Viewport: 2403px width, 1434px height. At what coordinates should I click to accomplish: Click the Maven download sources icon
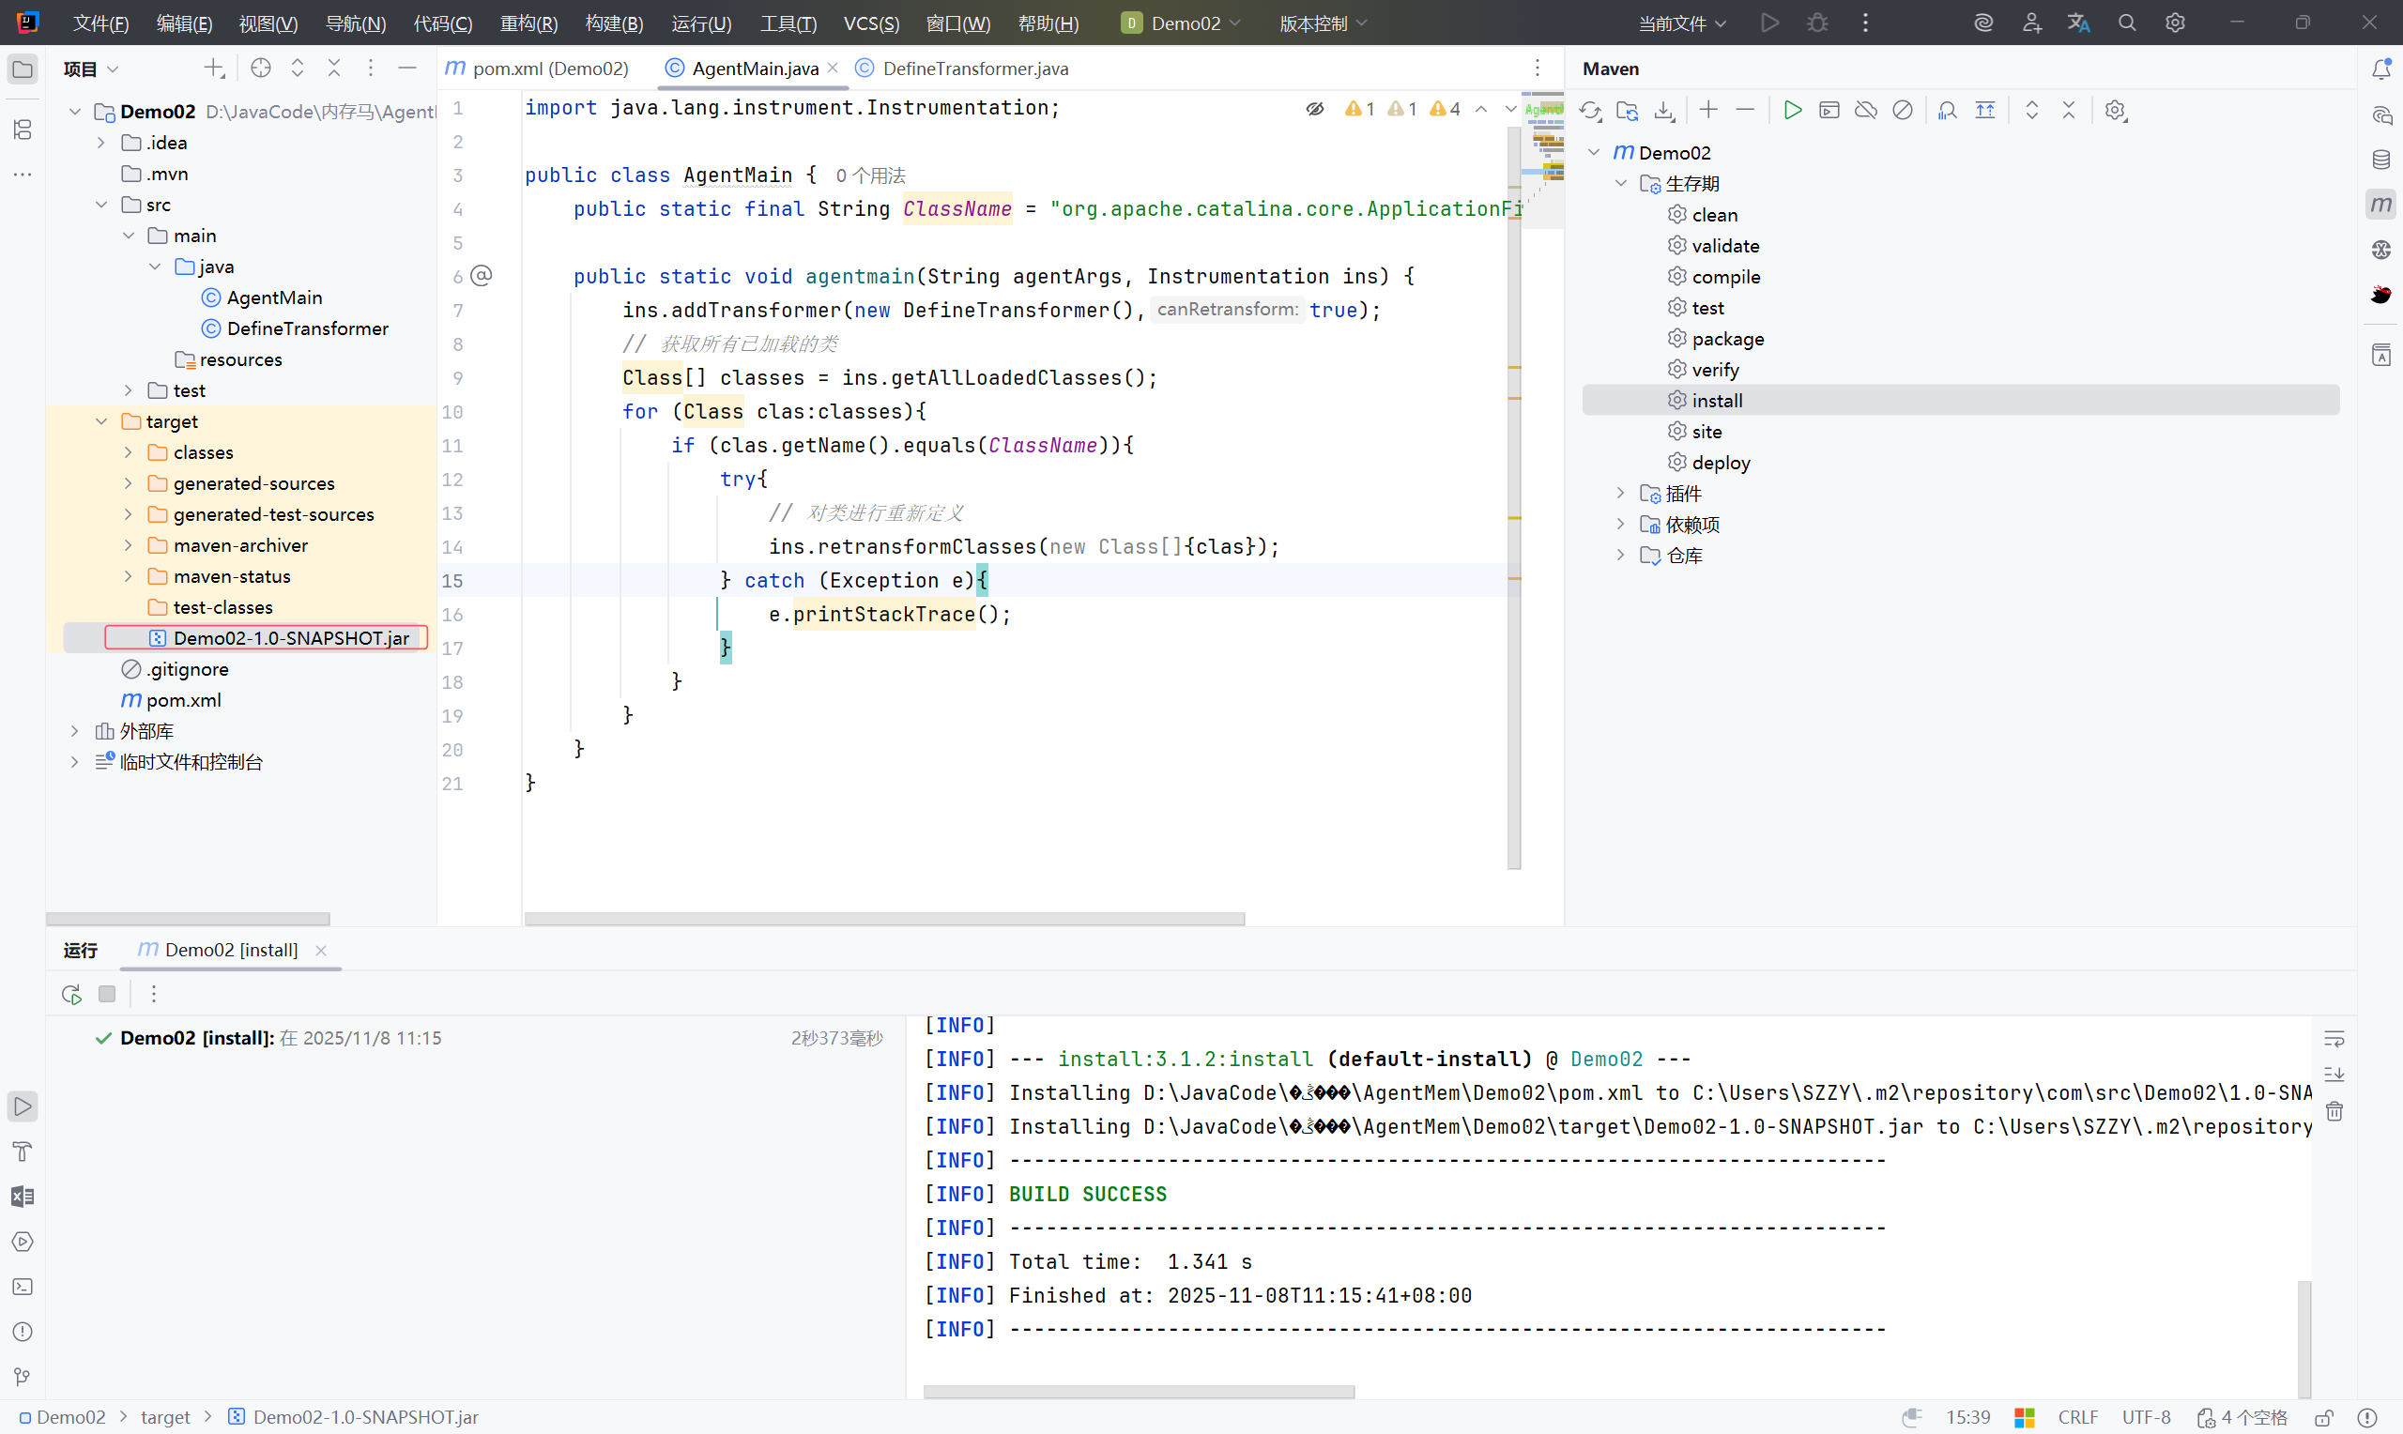click(1664, 110)
